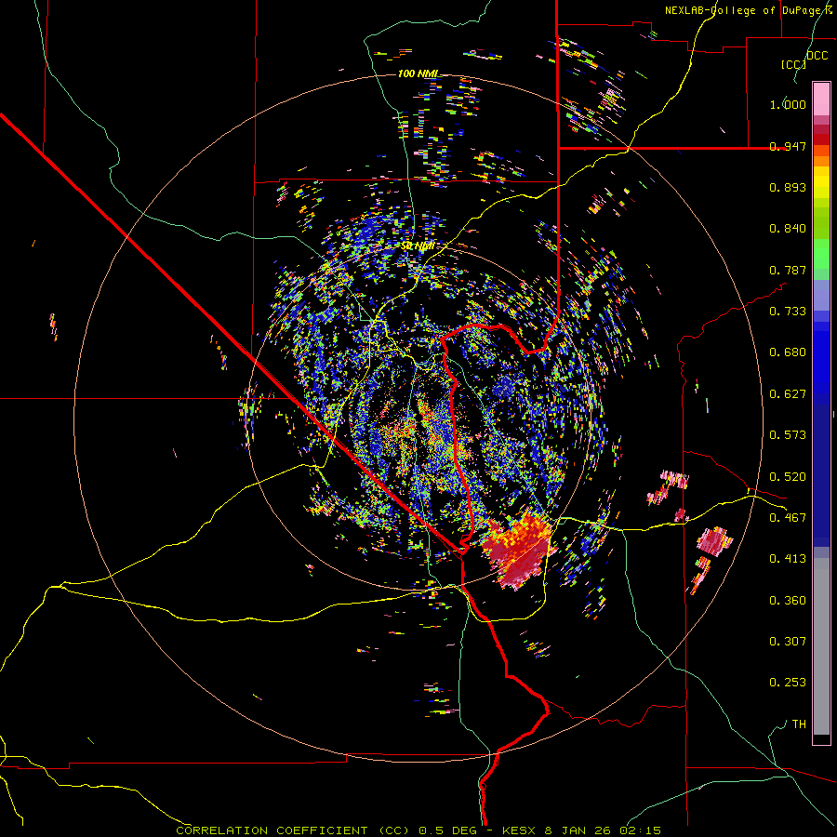Select the 1.000 scale value
Image resolution: width=837 pixels, height=837 pixels.
coord(788,104)
